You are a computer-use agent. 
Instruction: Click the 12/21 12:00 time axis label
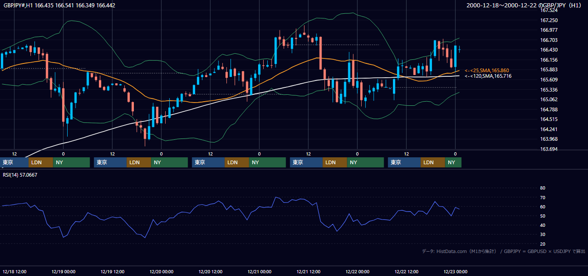308,272
